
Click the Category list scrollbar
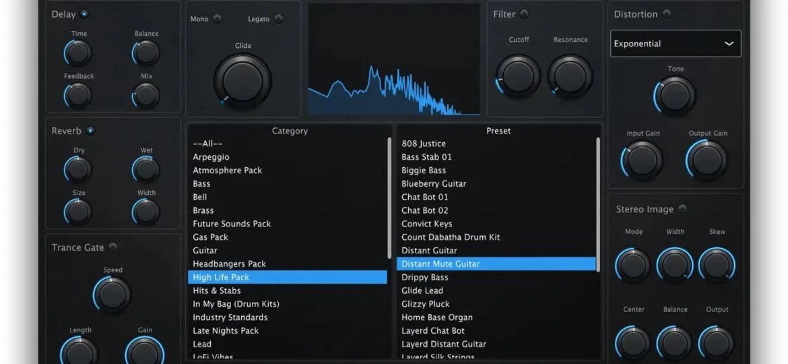pos(389,197)
